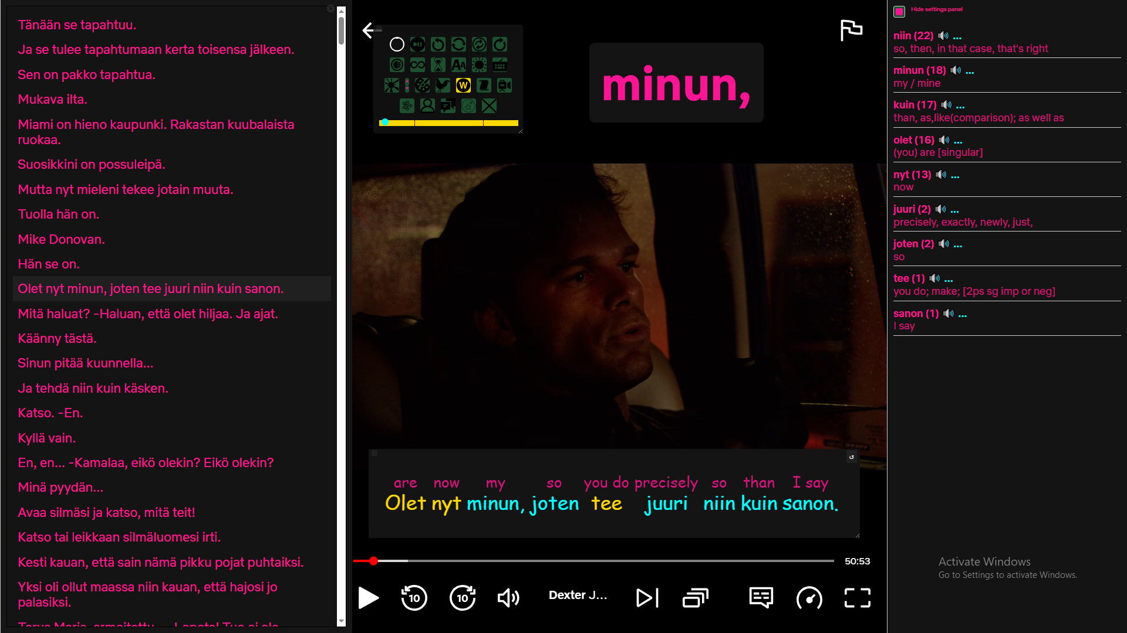
Task: Click the clockwise forward arrow icon
Action: [x=500, y=45]
